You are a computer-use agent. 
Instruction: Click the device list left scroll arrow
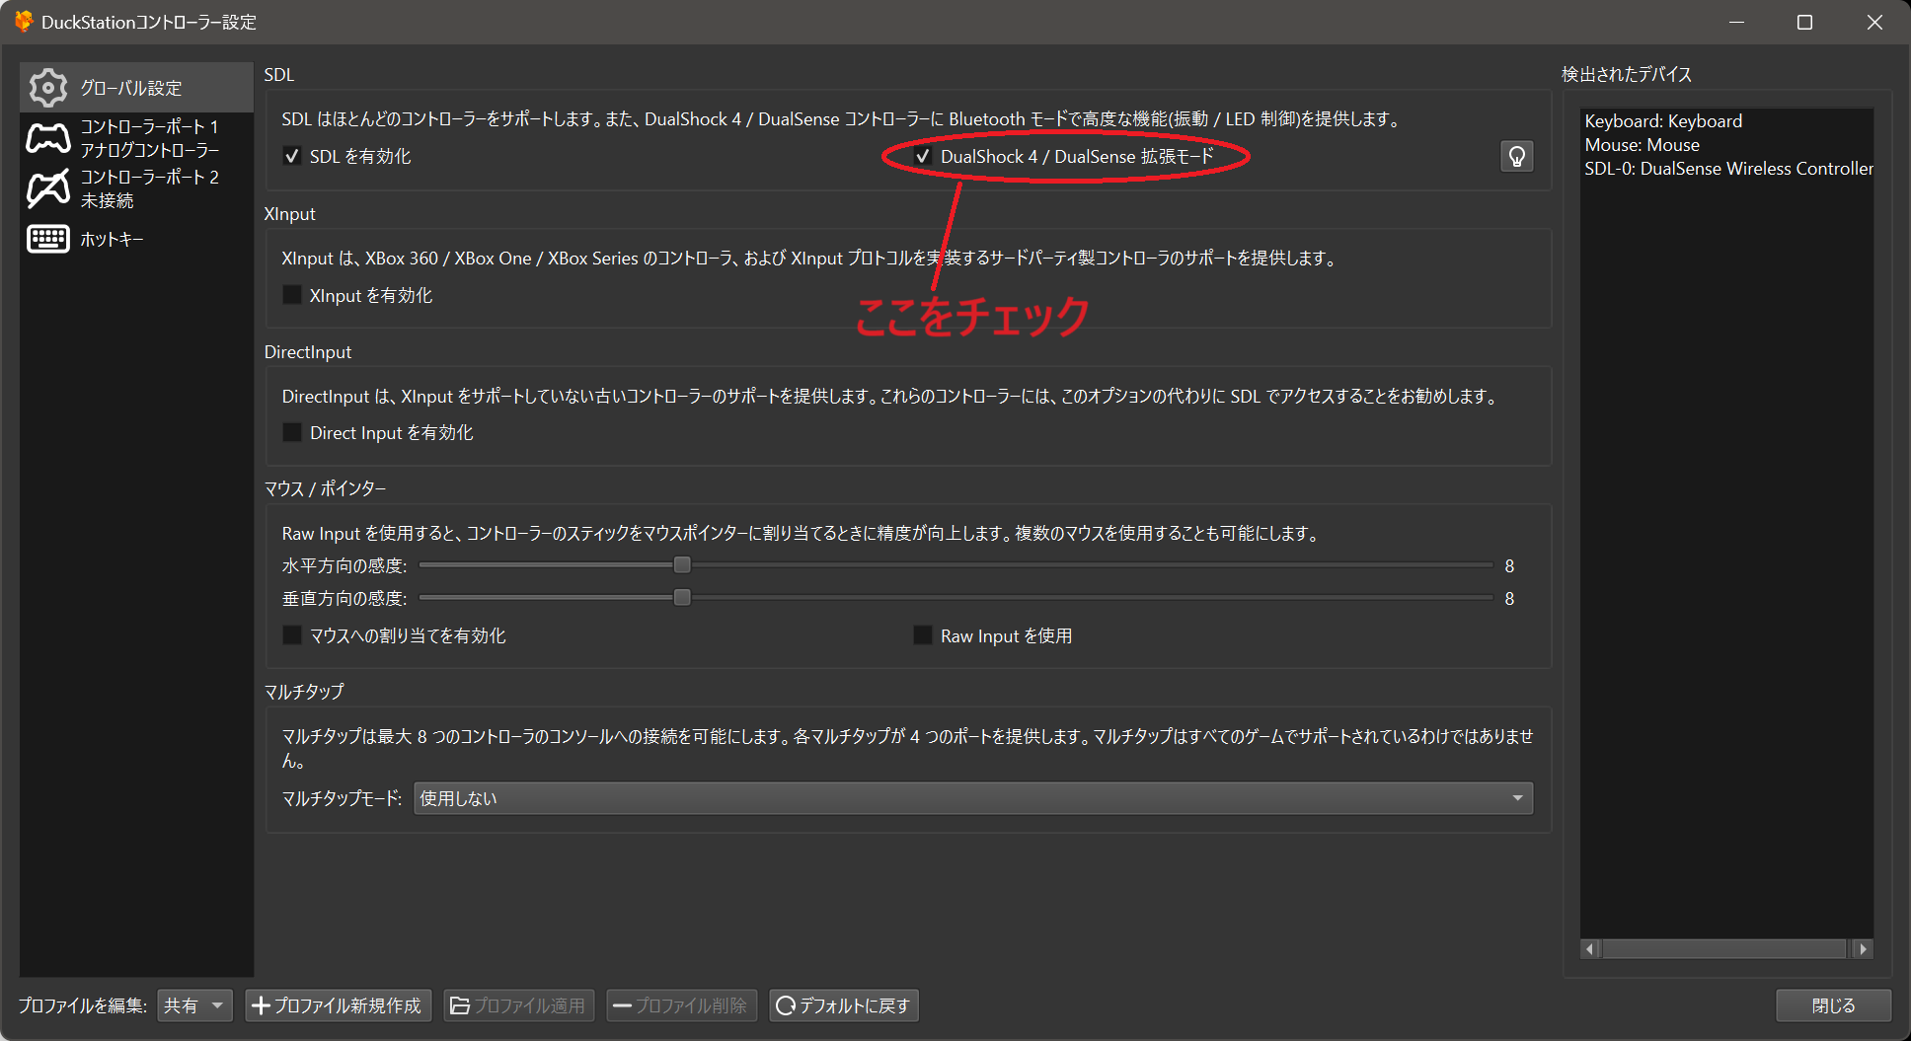tap(1590, 949)
